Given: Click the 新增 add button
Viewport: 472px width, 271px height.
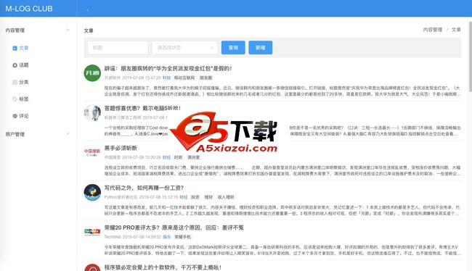Looking at the screenshot, I should tap(261, 48).
